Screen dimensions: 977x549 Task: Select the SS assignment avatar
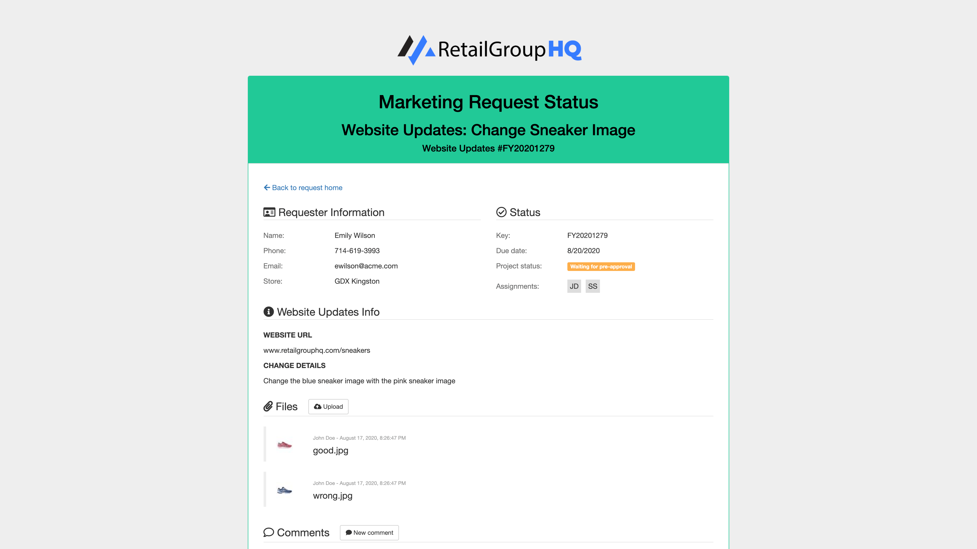(592, 286)
